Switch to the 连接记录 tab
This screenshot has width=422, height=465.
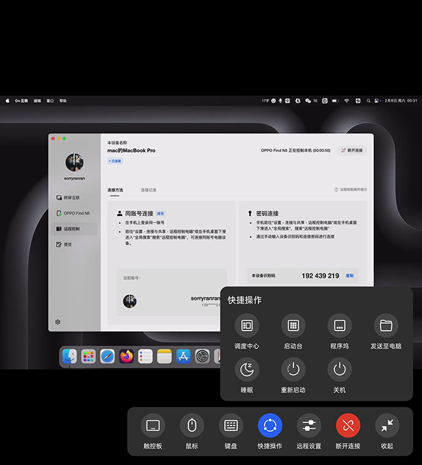(148, 190)
